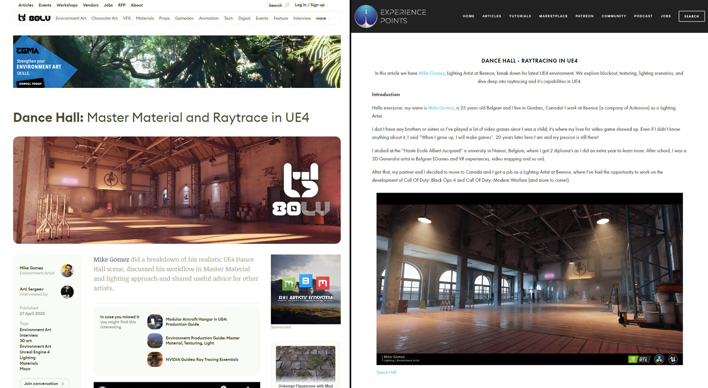The height and width of the screenshot is (388, 708).
Task: Click the 80LV logo in header
Action: click(34, 18)
